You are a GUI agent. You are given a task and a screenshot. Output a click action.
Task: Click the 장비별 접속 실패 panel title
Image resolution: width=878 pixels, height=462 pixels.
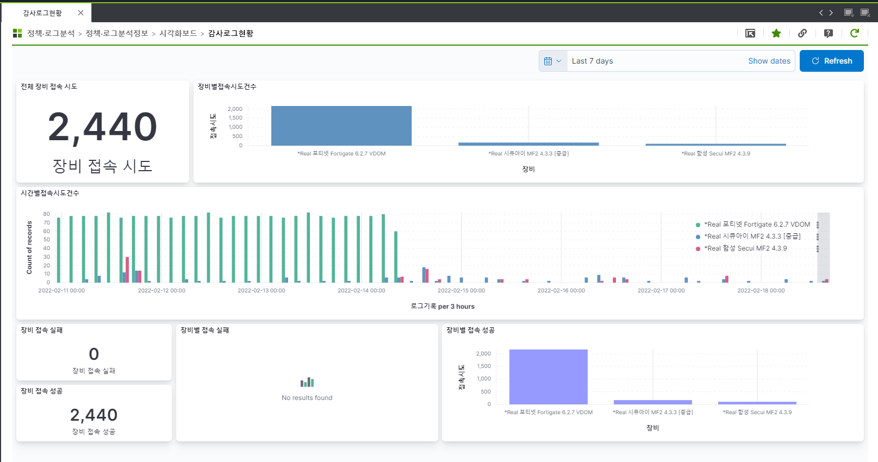(x=205, y=330)
